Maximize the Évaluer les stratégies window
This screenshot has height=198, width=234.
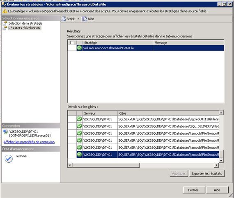click(224, 5)
